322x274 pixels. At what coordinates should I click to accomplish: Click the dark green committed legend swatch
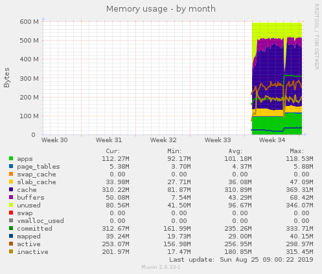point(11,228)
